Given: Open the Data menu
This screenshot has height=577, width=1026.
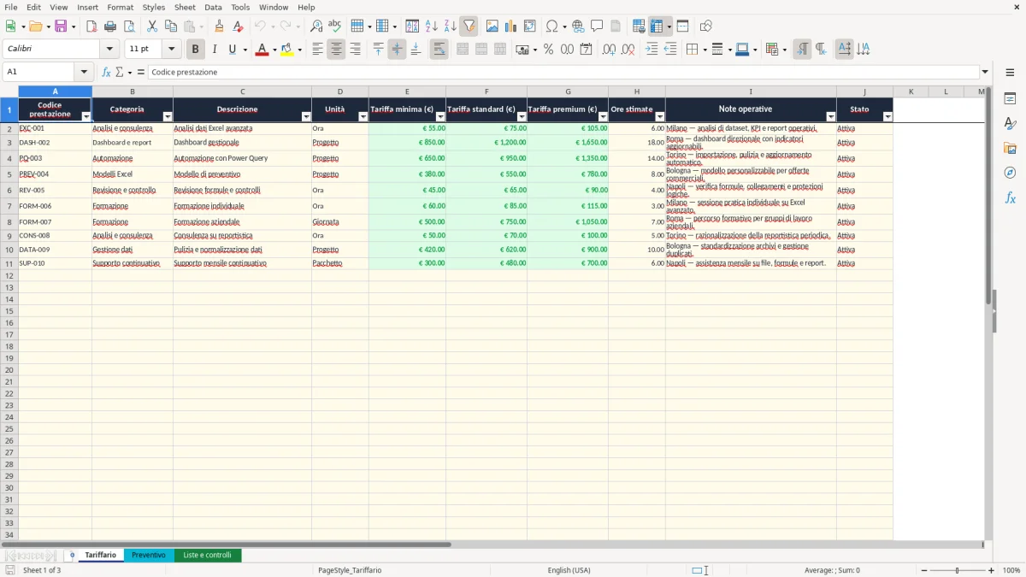Looking at the screenshot, I should 213,7.
